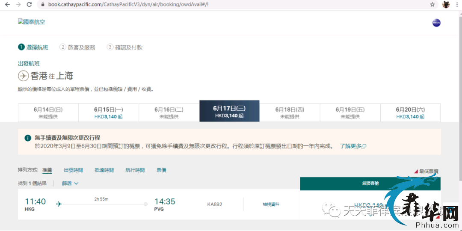Screen dimensions: 462x231
Task: Click flight number KA892
Action: (215, 204)
